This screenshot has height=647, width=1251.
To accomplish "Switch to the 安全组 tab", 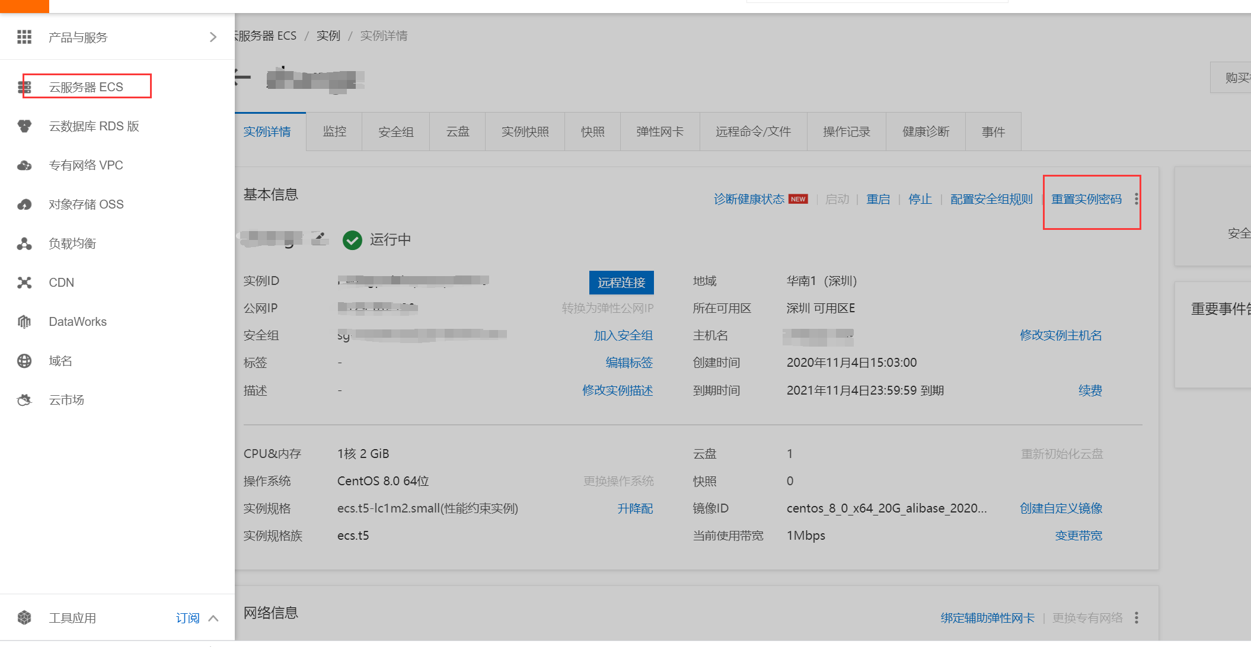I will tap(396, 132).
